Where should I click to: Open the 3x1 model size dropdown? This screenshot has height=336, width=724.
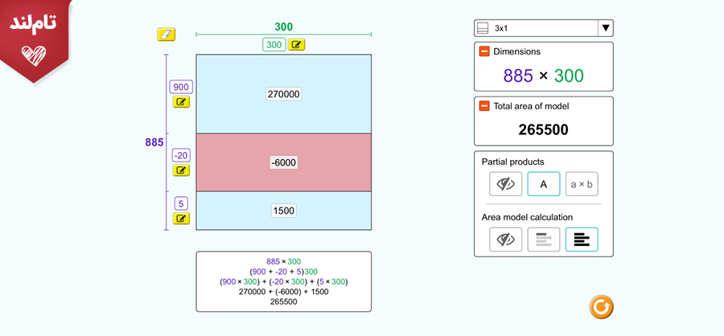[544, 28]
